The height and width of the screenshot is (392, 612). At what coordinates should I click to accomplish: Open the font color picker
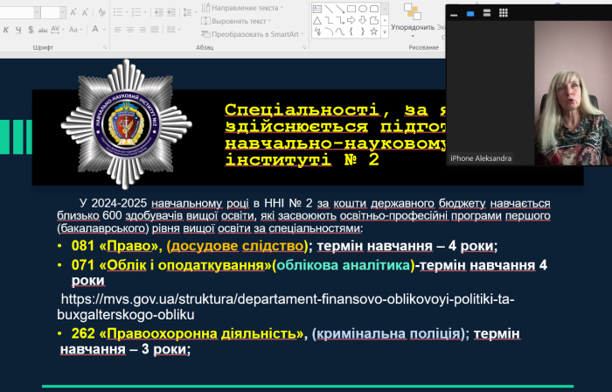point(104,30)
